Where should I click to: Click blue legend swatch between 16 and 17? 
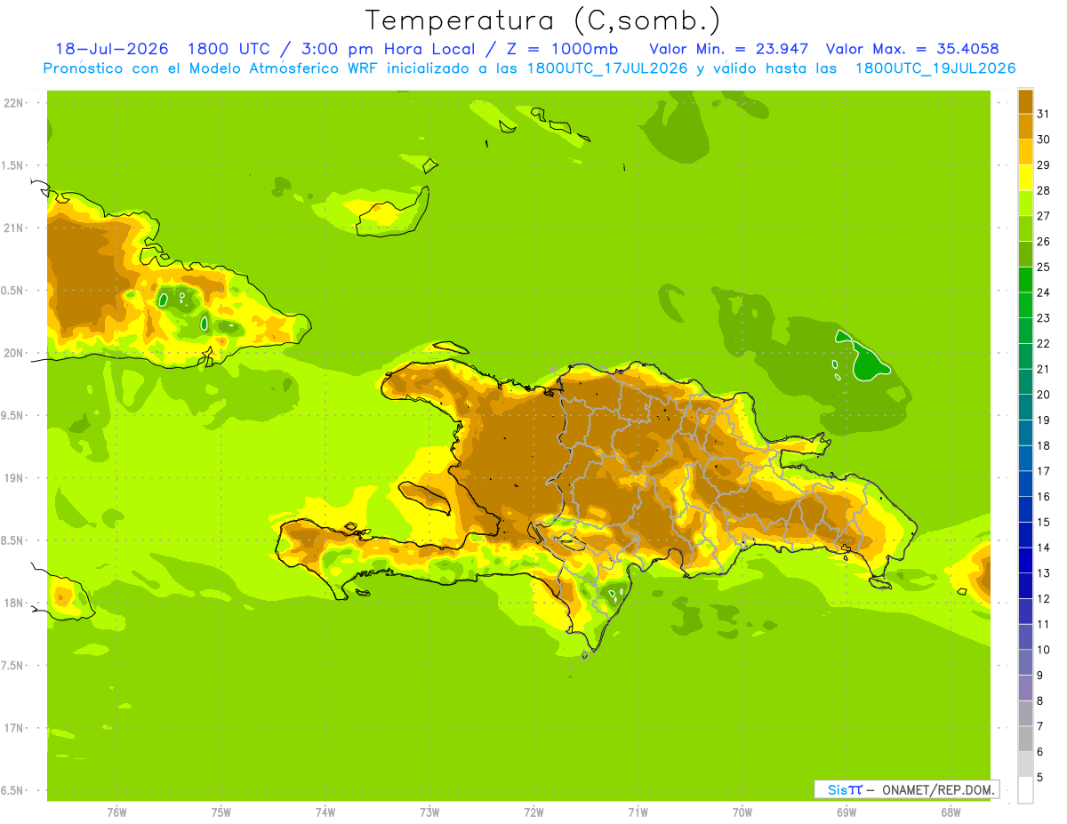pos(1025,484)
